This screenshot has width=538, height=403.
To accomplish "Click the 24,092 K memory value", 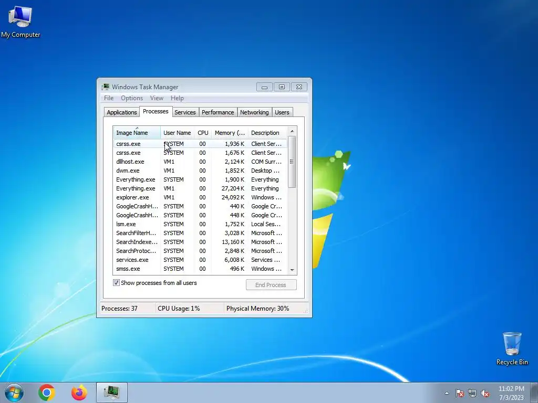I will (233, 197).
